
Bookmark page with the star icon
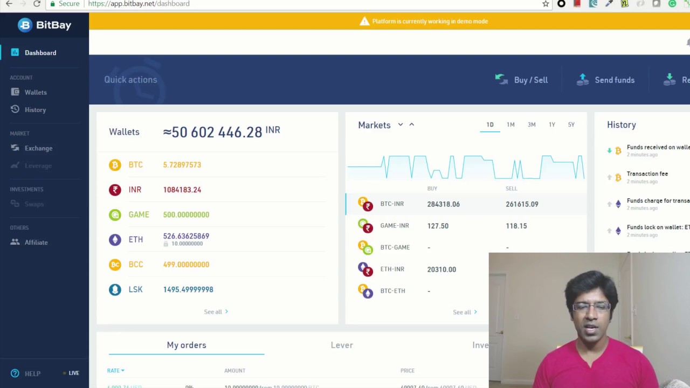coord(546,4)
